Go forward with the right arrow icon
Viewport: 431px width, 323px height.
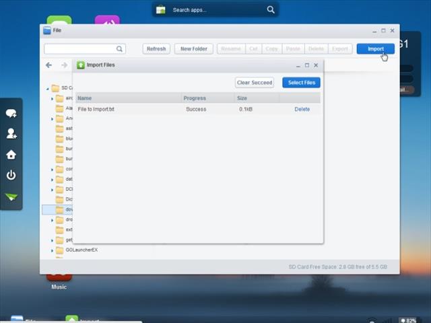[65, 65]
